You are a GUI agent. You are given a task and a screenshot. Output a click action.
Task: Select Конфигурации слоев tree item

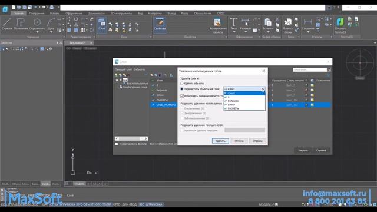point(135,87)
